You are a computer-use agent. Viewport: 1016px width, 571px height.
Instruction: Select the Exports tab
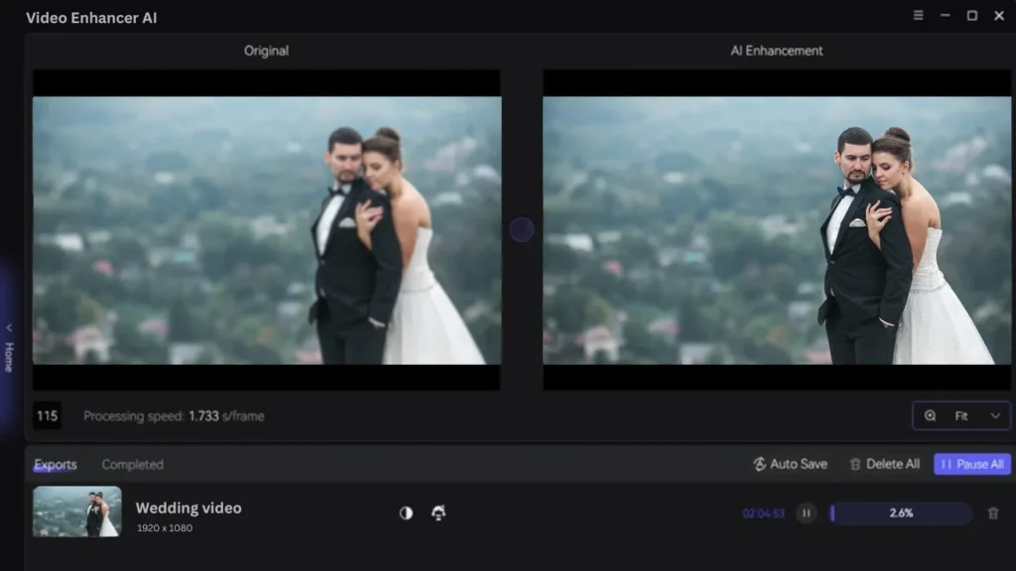click(56, 464)
